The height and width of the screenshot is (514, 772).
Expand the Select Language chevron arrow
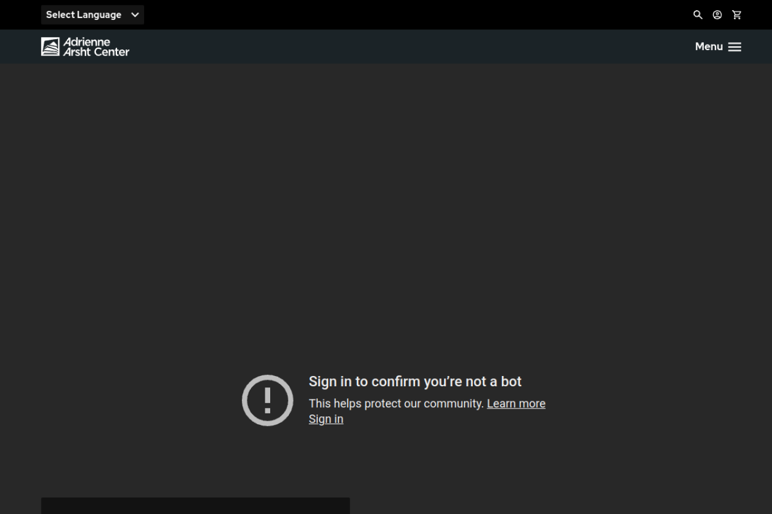click(135, 15)
